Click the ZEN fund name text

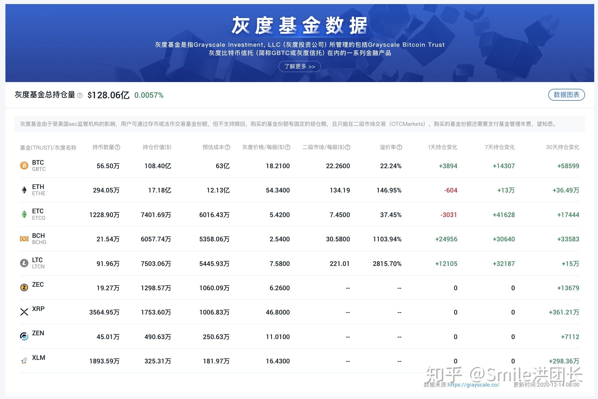point(38,333)
